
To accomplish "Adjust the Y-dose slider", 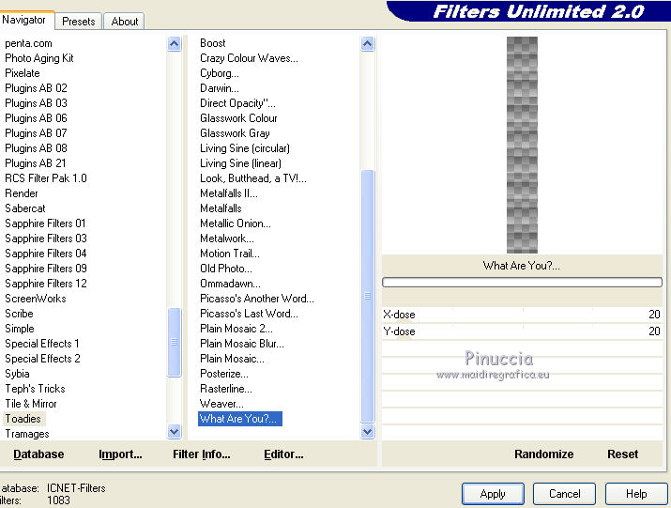I will (522, 331).
